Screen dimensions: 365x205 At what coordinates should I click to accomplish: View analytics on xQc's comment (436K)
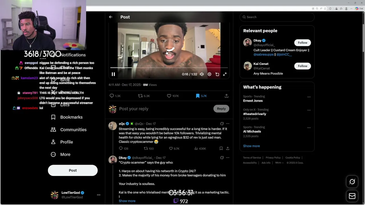200,148
